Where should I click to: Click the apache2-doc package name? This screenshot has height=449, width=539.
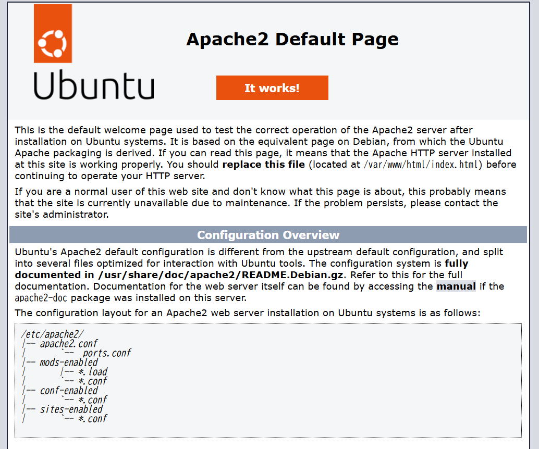41,298
